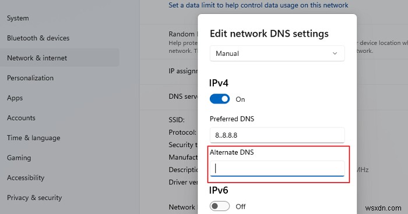Open Privacy & security in sidebar
408x214 pixels.
click(x=34, y=198)
